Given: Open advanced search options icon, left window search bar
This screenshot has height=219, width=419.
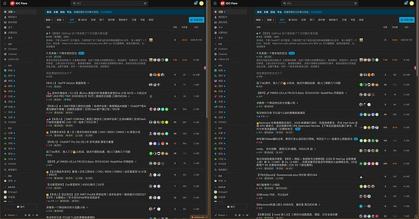Looking at the screenshot, I should point(145,4).
